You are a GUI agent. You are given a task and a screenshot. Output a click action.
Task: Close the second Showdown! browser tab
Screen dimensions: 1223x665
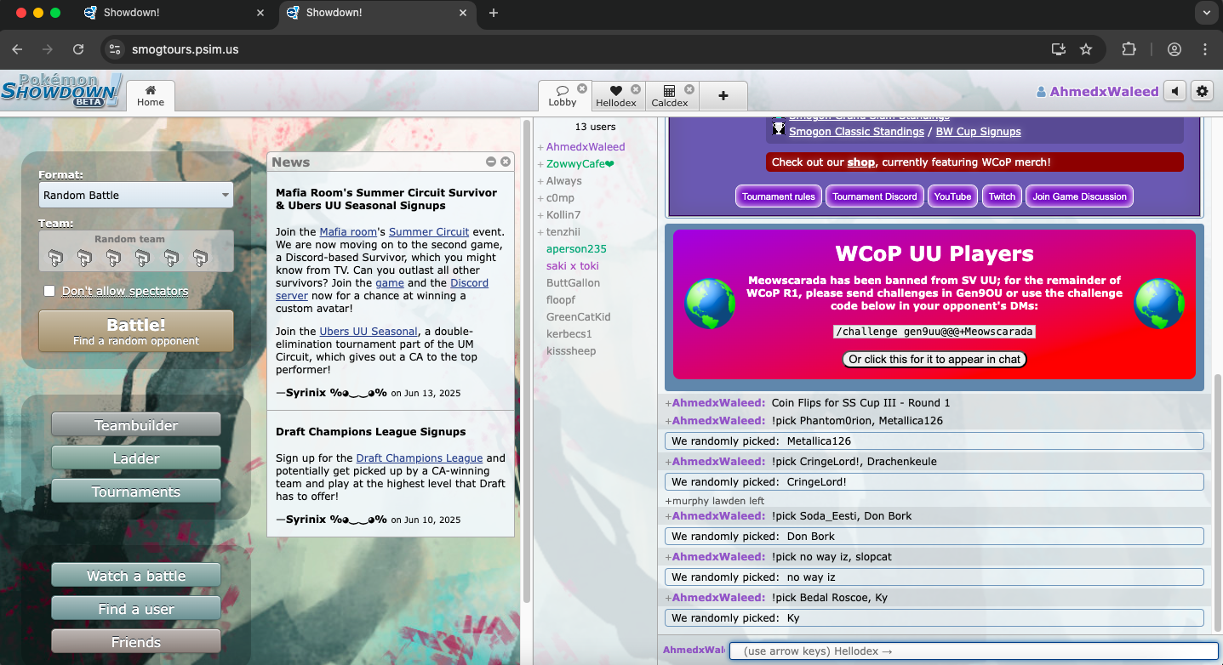click(463, 13)
